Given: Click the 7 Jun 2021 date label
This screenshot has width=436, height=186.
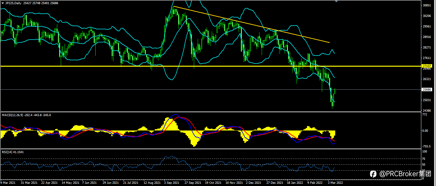Looking at the screenshot, I should pos(90,183).
